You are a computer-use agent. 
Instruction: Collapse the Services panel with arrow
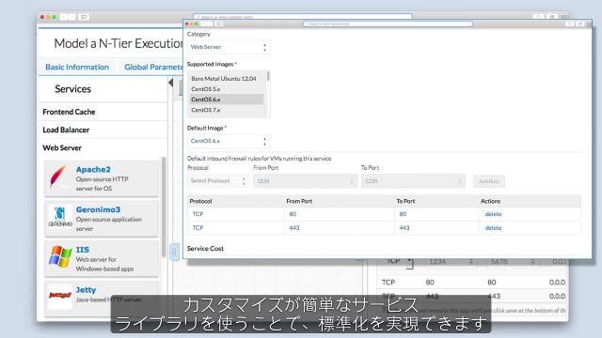click(171, 83)
